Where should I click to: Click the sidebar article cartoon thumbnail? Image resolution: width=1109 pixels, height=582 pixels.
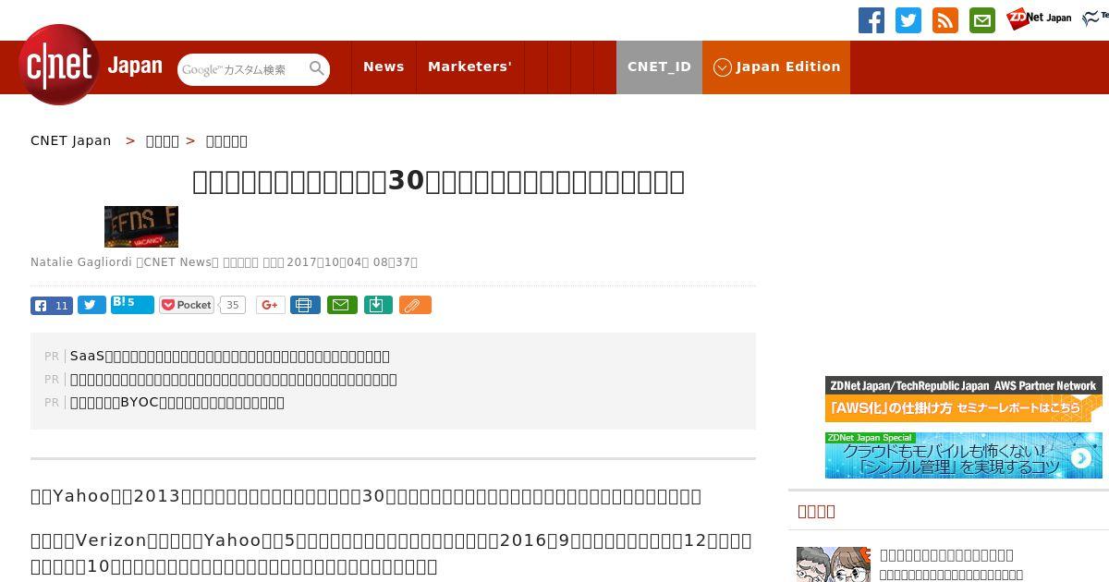coord(834,564)
